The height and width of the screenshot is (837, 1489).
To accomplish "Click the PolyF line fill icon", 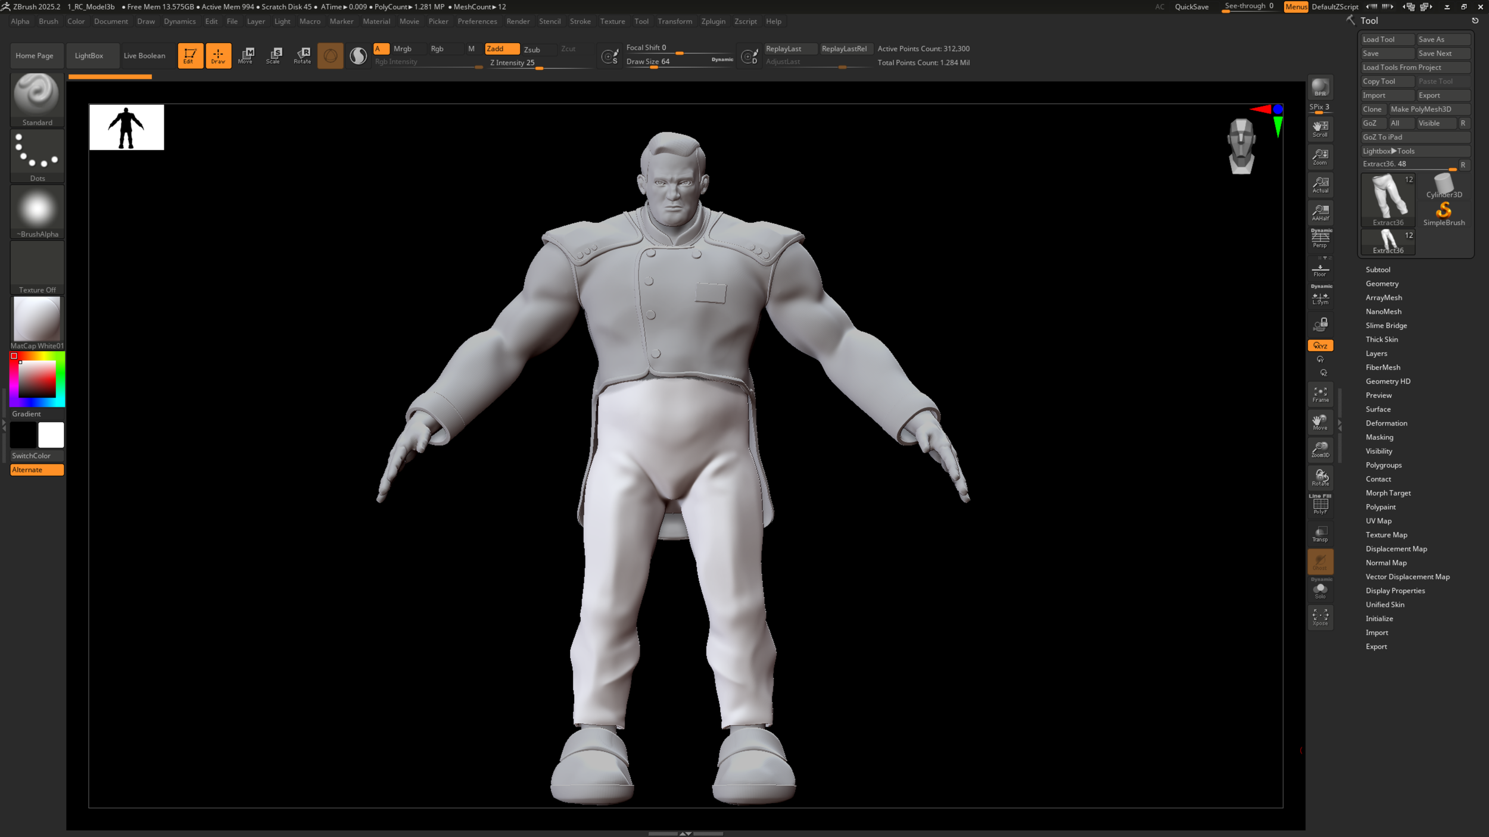I will point(1320,505).
